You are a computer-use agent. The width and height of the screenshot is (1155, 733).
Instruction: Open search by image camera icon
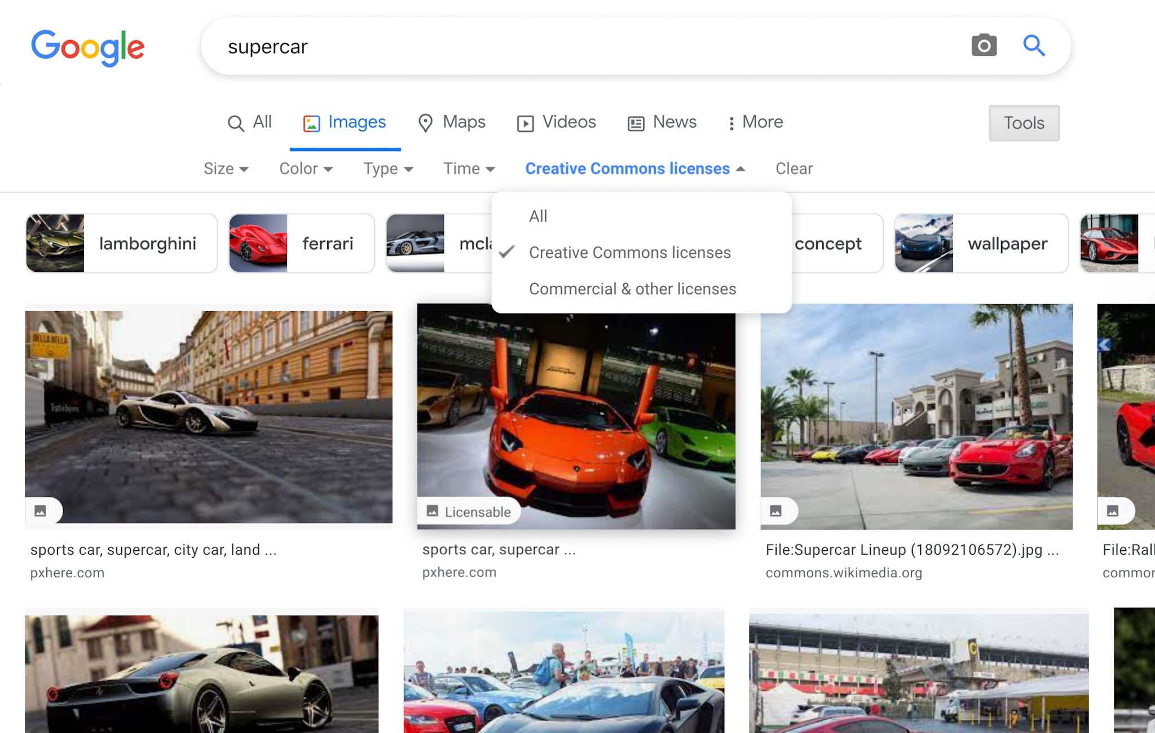click(984, 46)
